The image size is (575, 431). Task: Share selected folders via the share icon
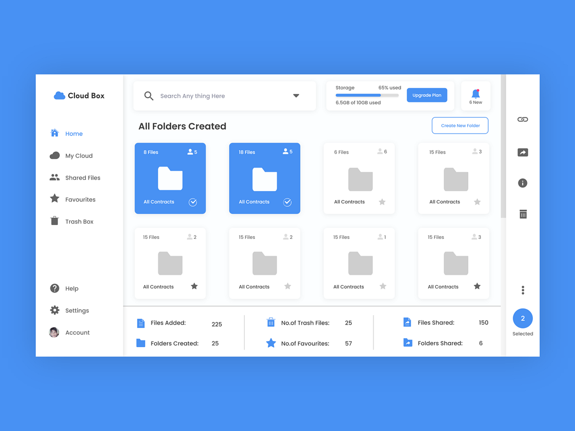pos(522,152)
